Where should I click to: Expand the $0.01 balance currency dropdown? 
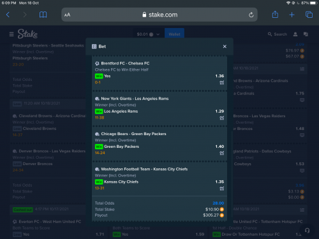[x=148, y=34]
